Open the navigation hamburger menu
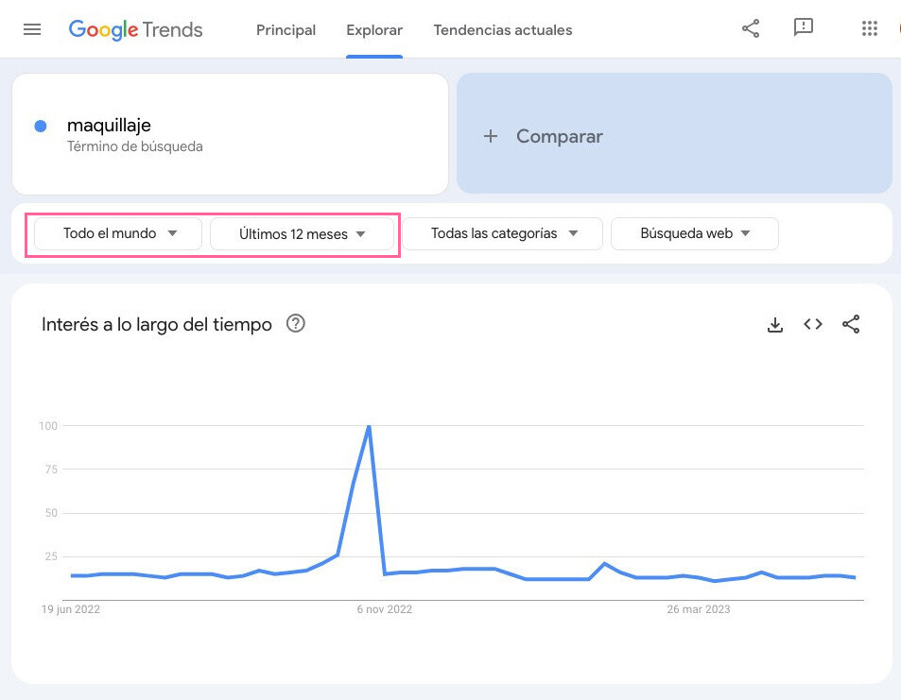901x700 pixels. (x=31, y=28)
